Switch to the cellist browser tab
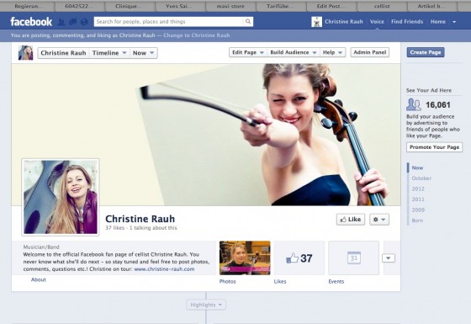 point(382,6)
